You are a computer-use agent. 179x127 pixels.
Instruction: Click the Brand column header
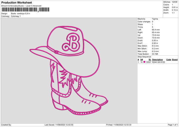click(175, 60)
